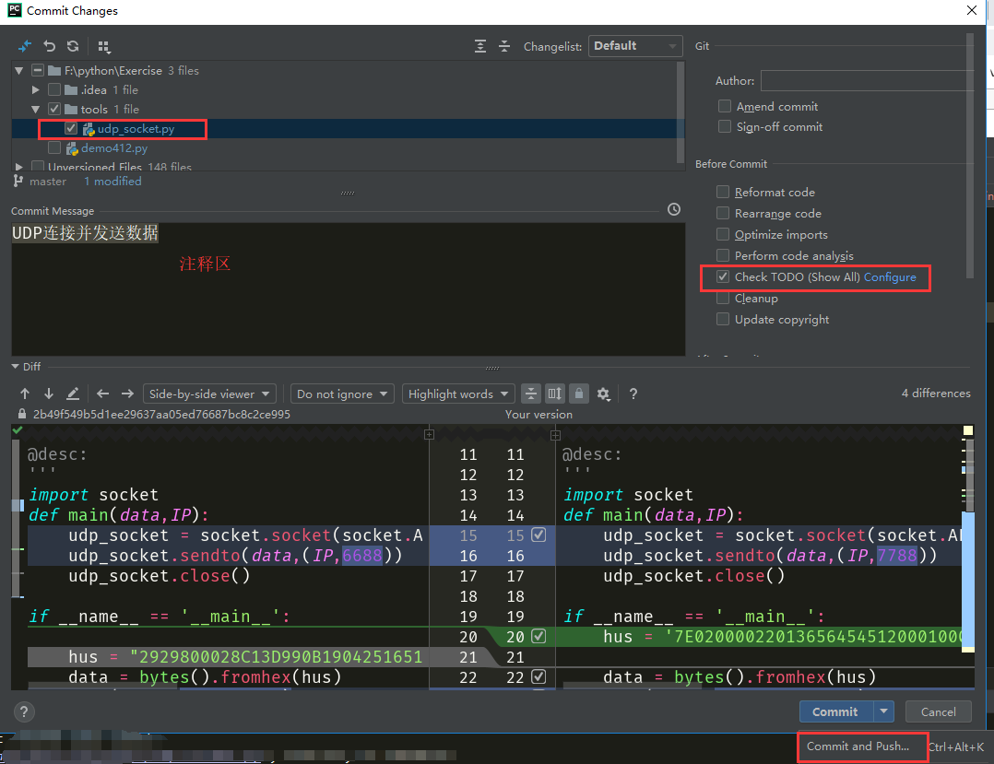The height and width of the screenshot is (764, 994).
Task: Click the previous file left arrow
Action: click(102, 394)
